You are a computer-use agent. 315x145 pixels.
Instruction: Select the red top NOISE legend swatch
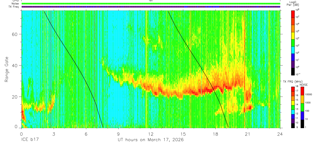pyautogui.click(x=302, y=91)
